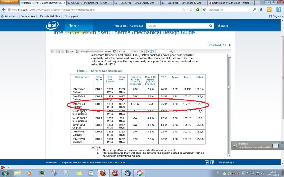Open Thunderbird from the taskbar
The image size is (284, 177).
pyautogui.click(x=128, y=173)
